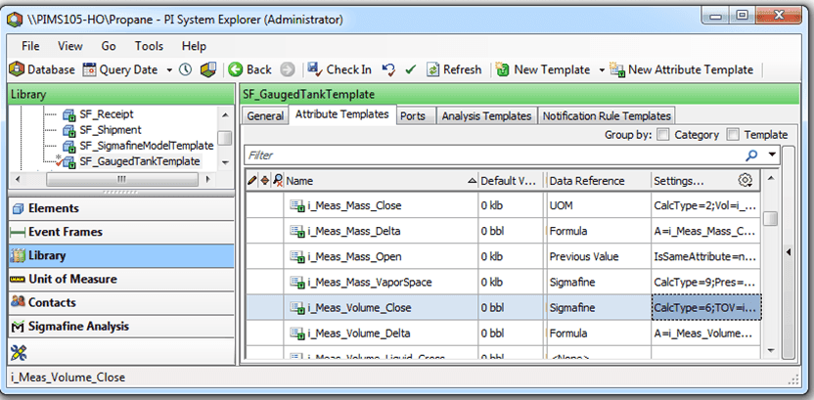The image size is (814, 400).
Task: Click the New Template button
Action: (x=543, y=69)
